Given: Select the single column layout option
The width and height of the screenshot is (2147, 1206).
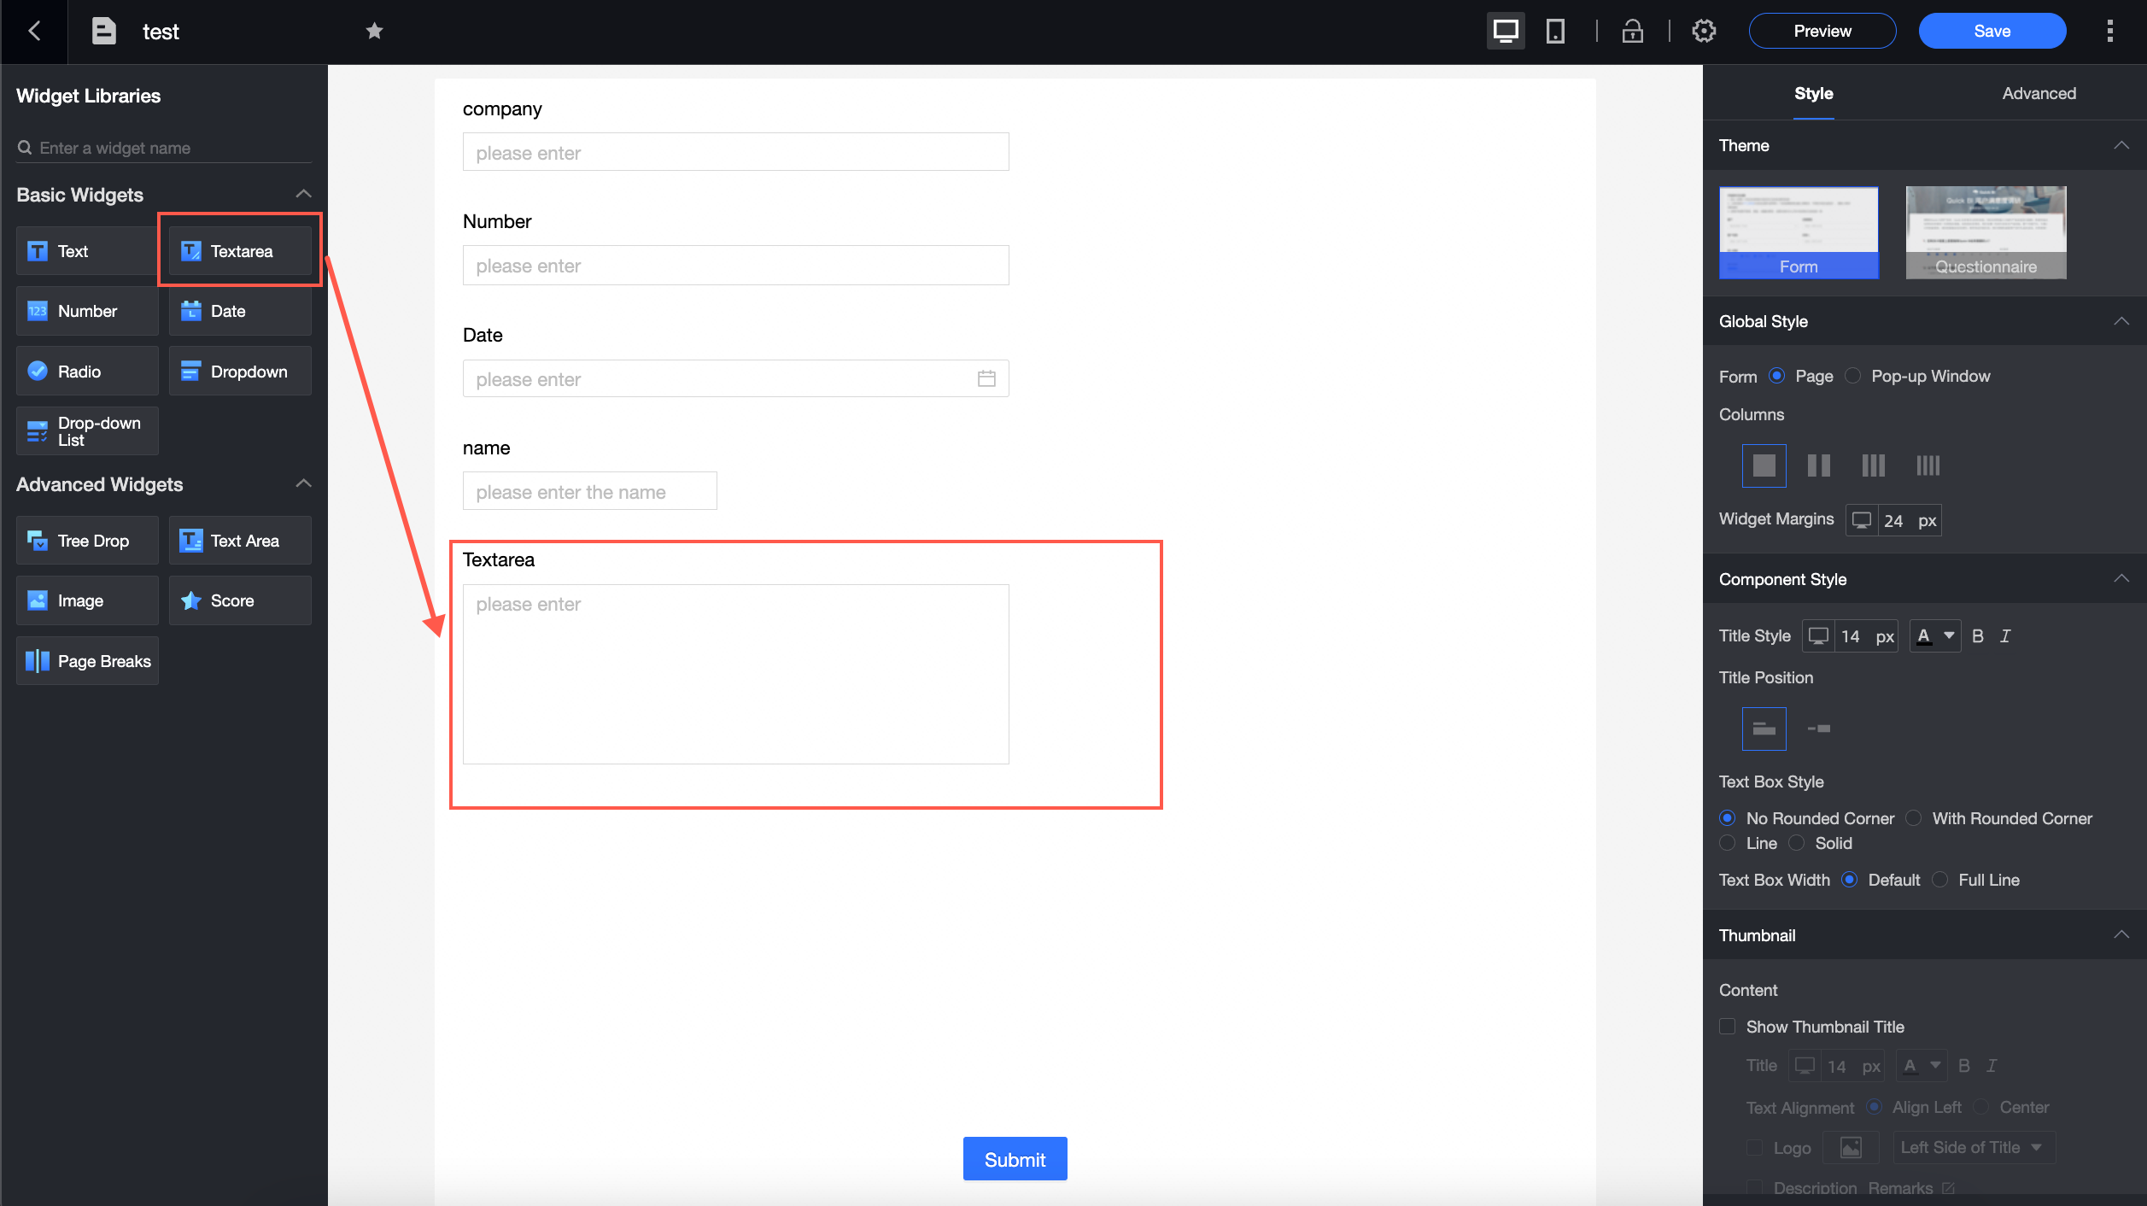Looking at the screenshot, I should (x=1764, y=465).
